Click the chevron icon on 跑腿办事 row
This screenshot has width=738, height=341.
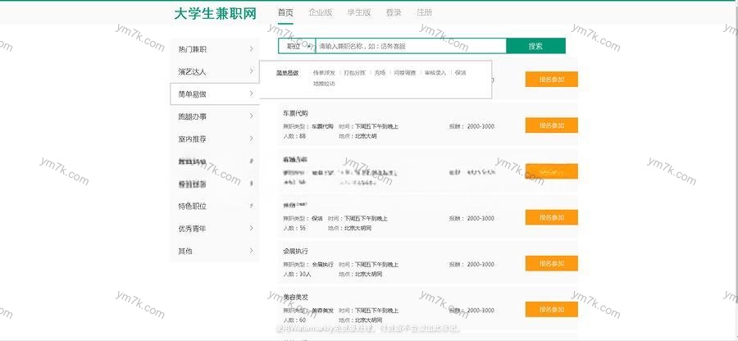251,116
